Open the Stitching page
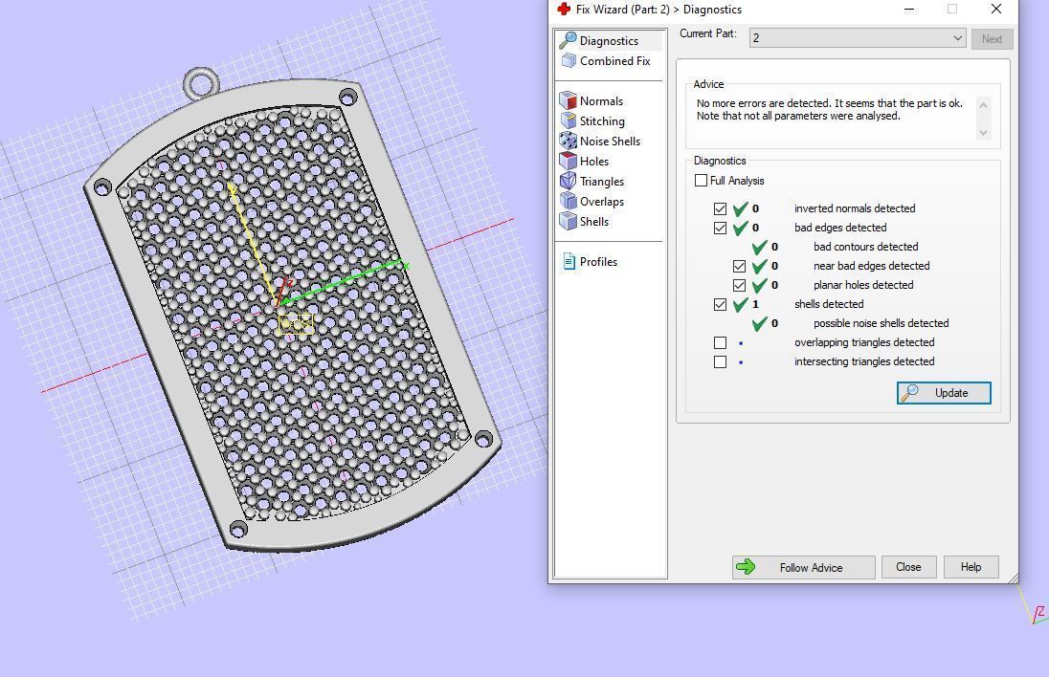This screenshot has height=677, width=1049. pos(602,121)
